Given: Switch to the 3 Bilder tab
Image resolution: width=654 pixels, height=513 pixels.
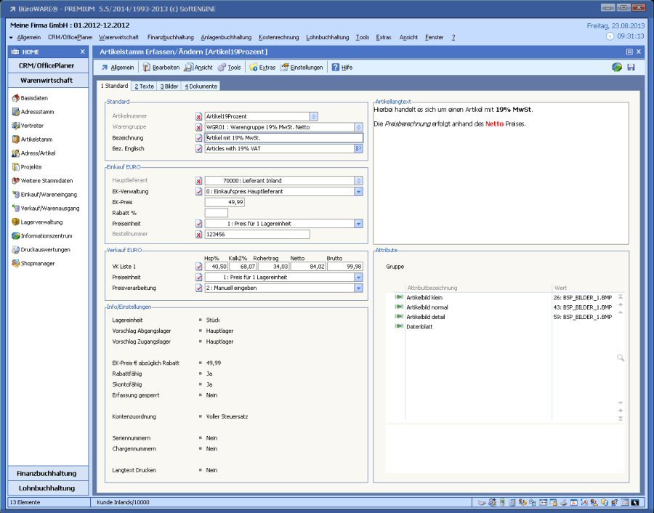Looking at the screenshot, I should point(169,86).
